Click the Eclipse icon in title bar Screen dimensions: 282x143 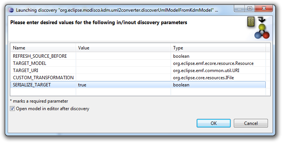(x=11, y=10)
